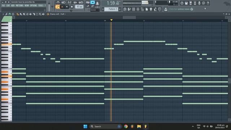231x130 pixels.
Task: Click the 'Click for online news' panel
Action: tap(181, 9)
